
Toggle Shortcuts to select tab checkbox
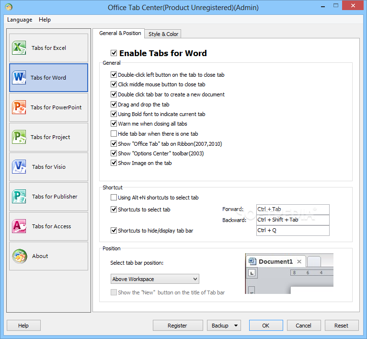[x=114, y=210]
